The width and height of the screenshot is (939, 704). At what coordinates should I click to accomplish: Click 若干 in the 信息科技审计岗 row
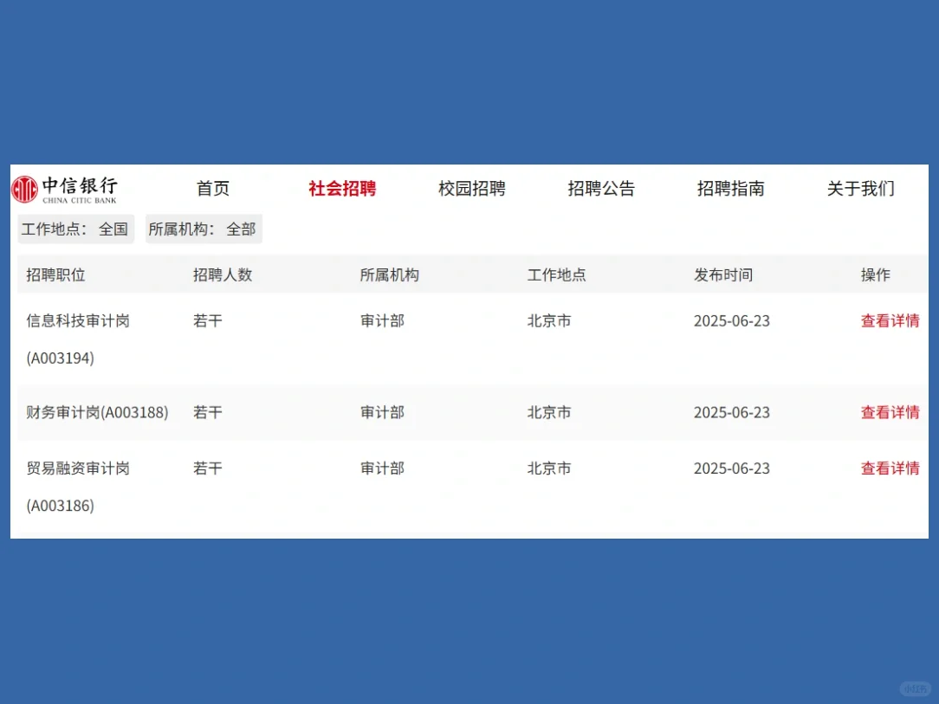(x=208, y=321)
